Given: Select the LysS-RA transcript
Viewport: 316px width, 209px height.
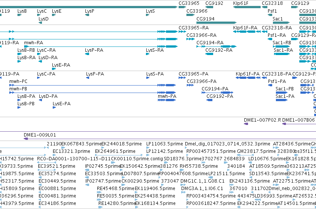Looking at the screenshot, I should coord(148,54).
